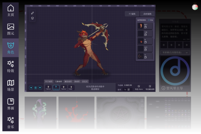Click the large music note play disc
This screenshot has height=134, width=201.
click(x=175, y=71)
